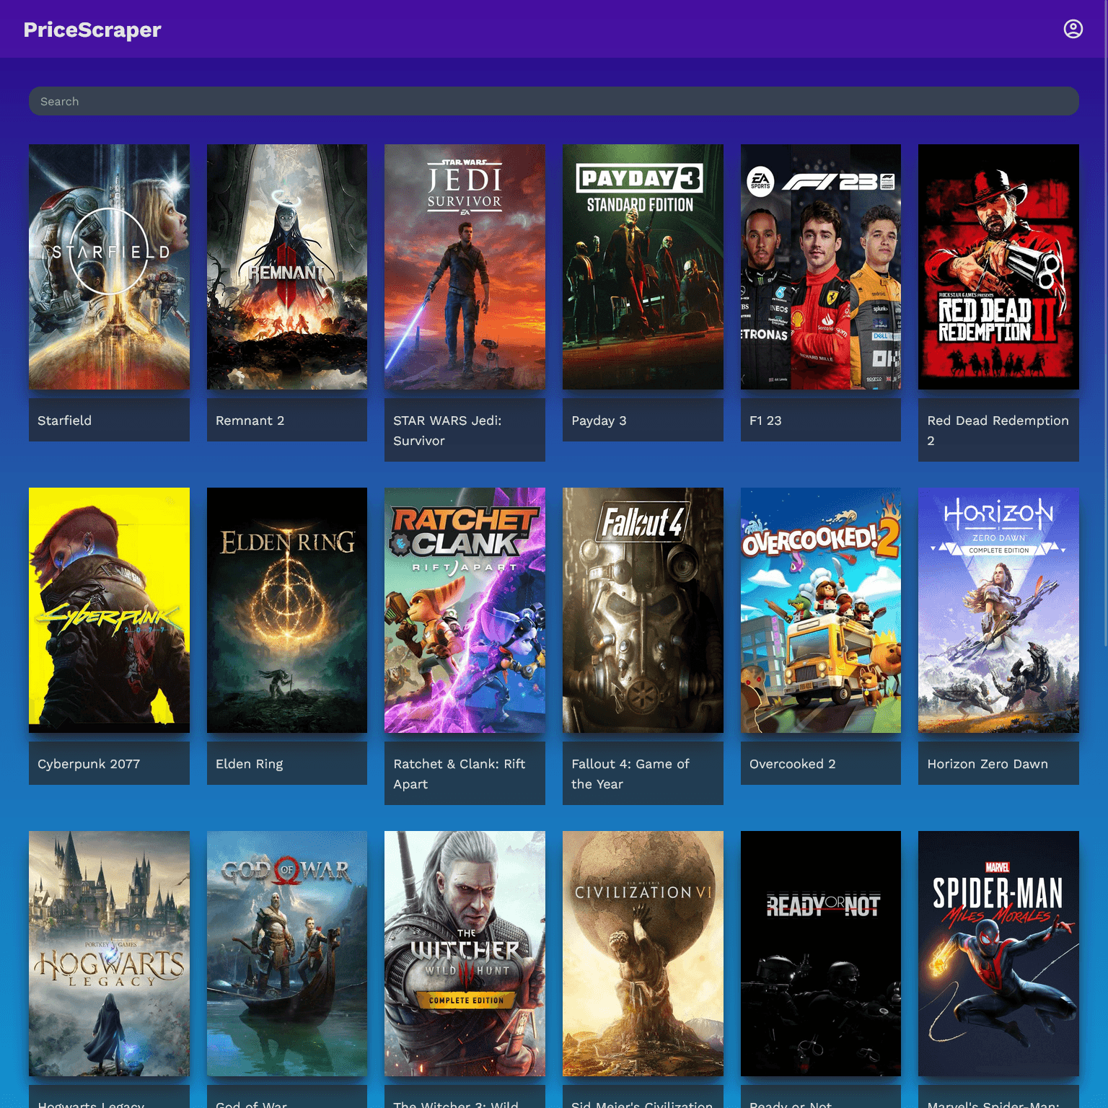Screen dimensions: 1108x1108
Task: Click inside the Search field
Action: click(x=553, y=101)
